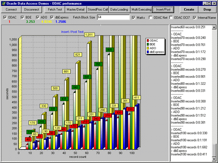218x163 pixels.
Task: Open the Fetch Test tab button
Action: [x=55, y=10]
